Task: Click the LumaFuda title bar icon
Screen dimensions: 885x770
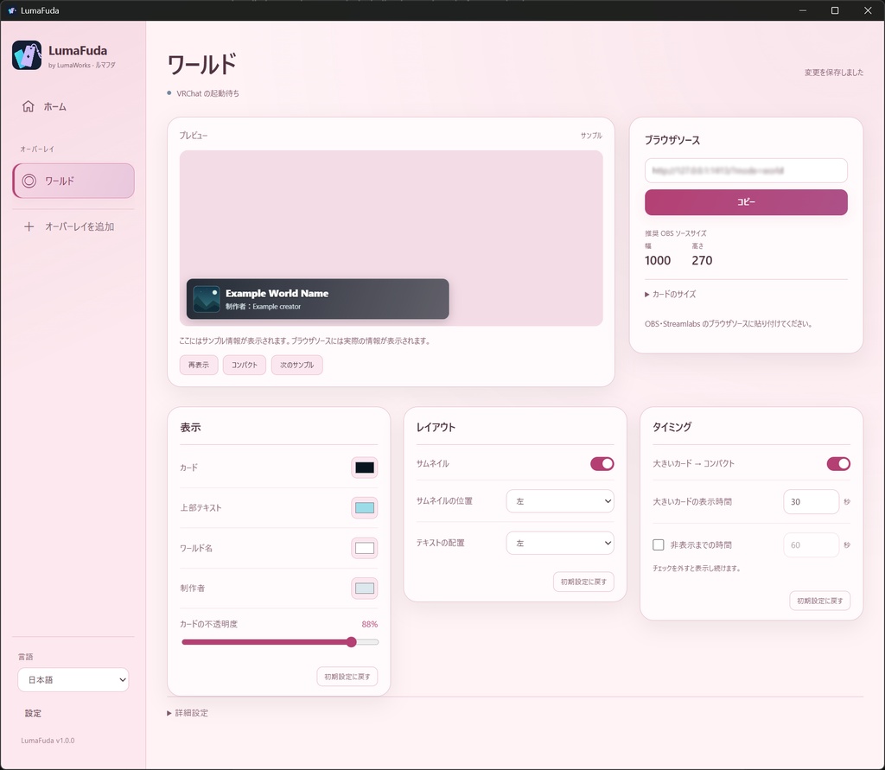Action: (12, 10)
